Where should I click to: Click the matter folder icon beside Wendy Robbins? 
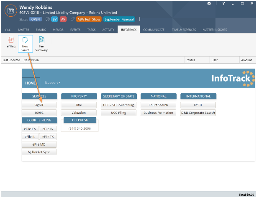pyautogui.click(x=11, y=11)
